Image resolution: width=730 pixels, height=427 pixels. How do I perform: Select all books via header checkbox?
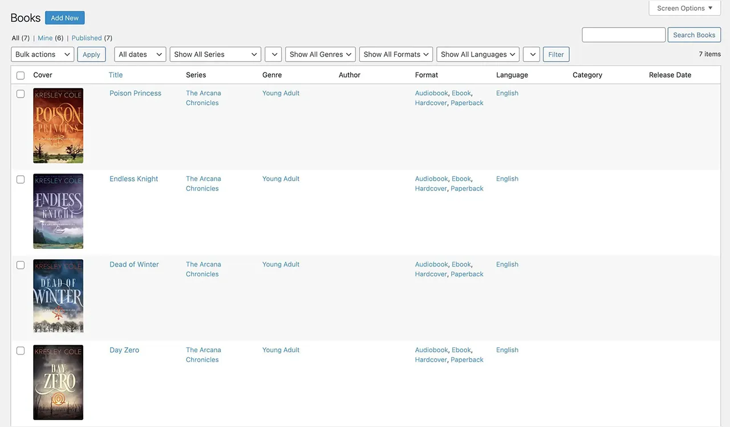pos(21,75)
